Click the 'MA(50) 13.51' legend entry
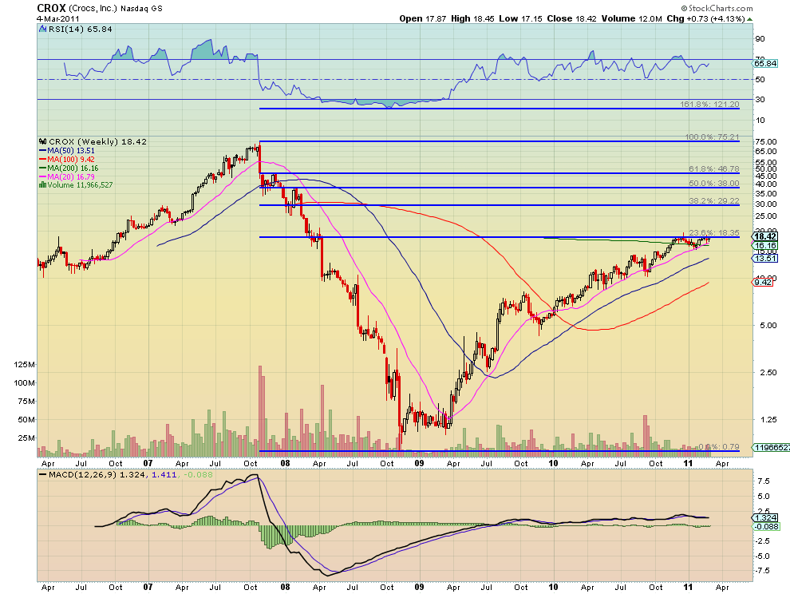This screenshot has width=790, height=594. [x=70, y=151]
